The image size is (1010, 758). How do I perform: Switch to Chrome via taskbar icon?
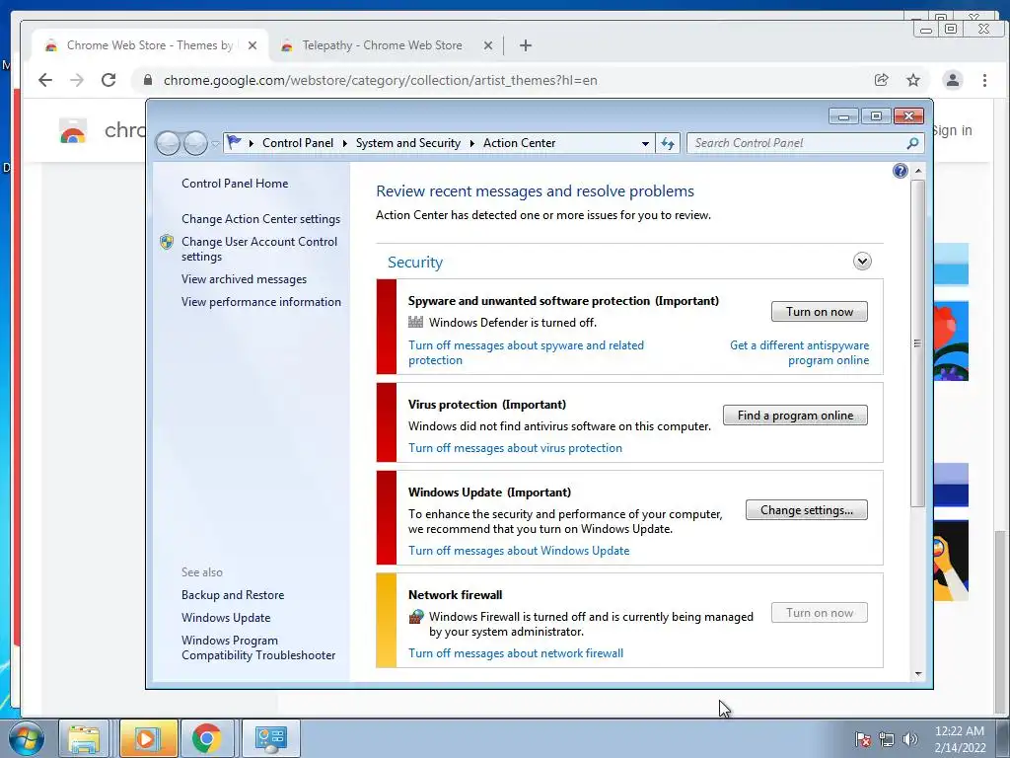206,738
